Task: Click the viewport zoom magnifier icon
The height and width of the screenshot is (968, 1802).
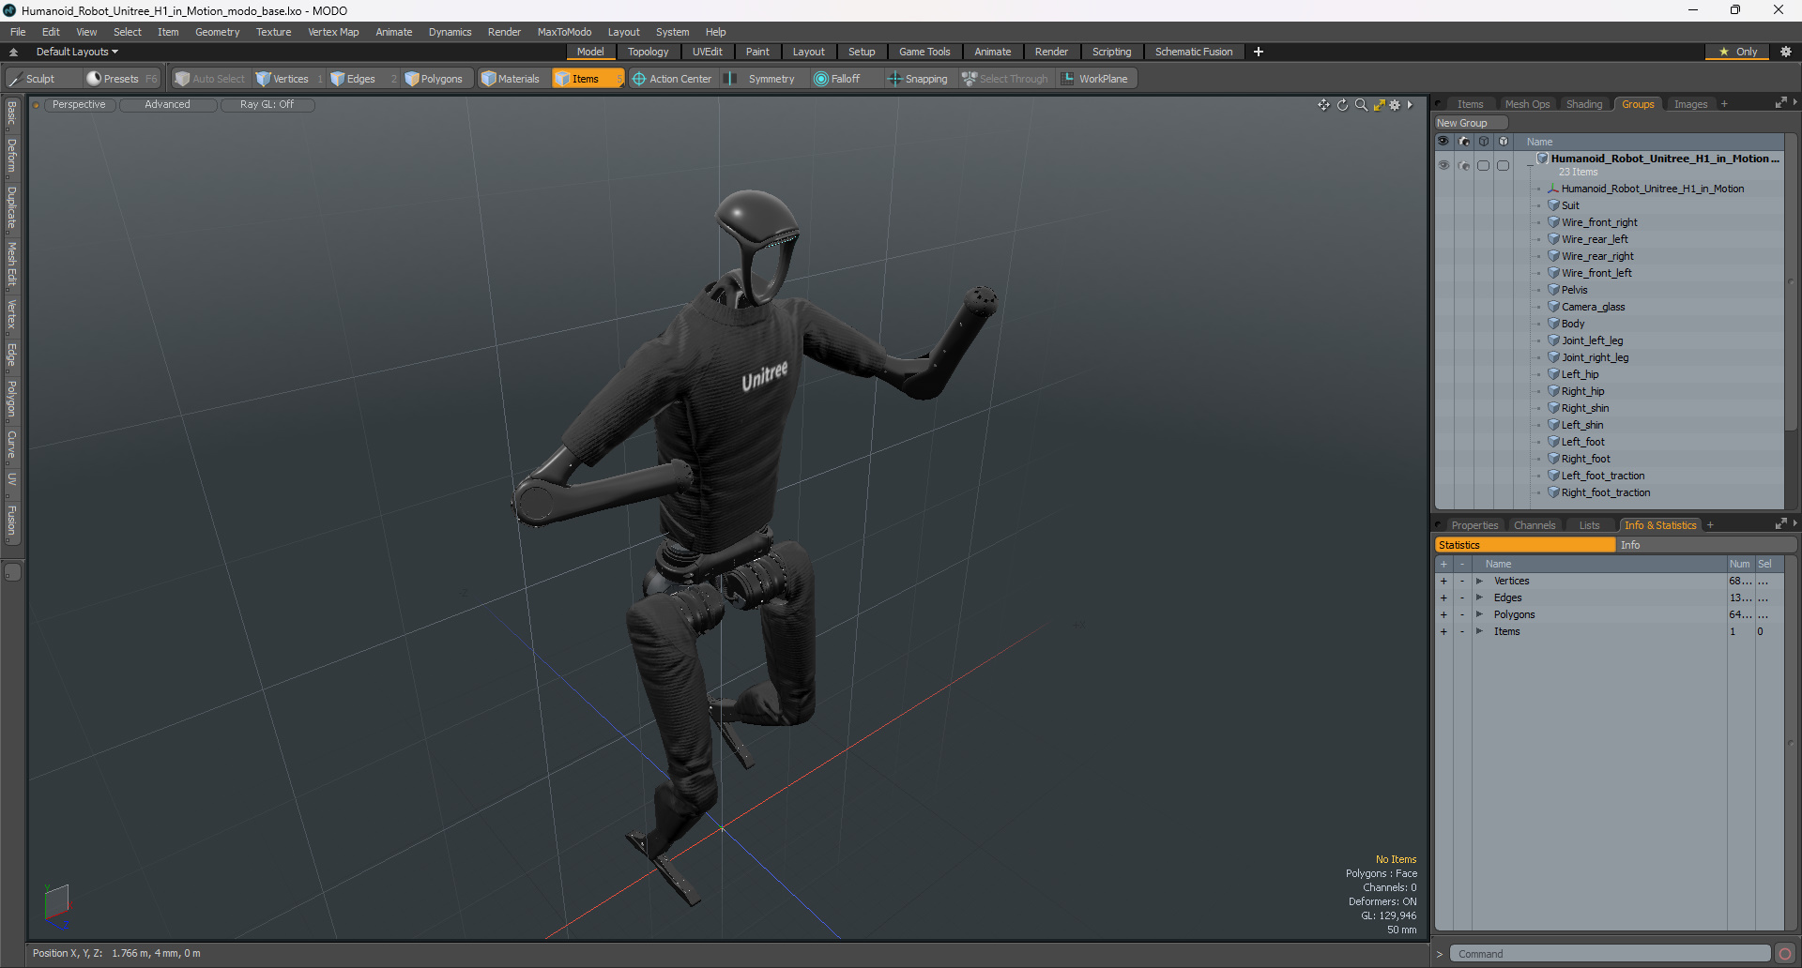Action: [x=1361, y=105]
